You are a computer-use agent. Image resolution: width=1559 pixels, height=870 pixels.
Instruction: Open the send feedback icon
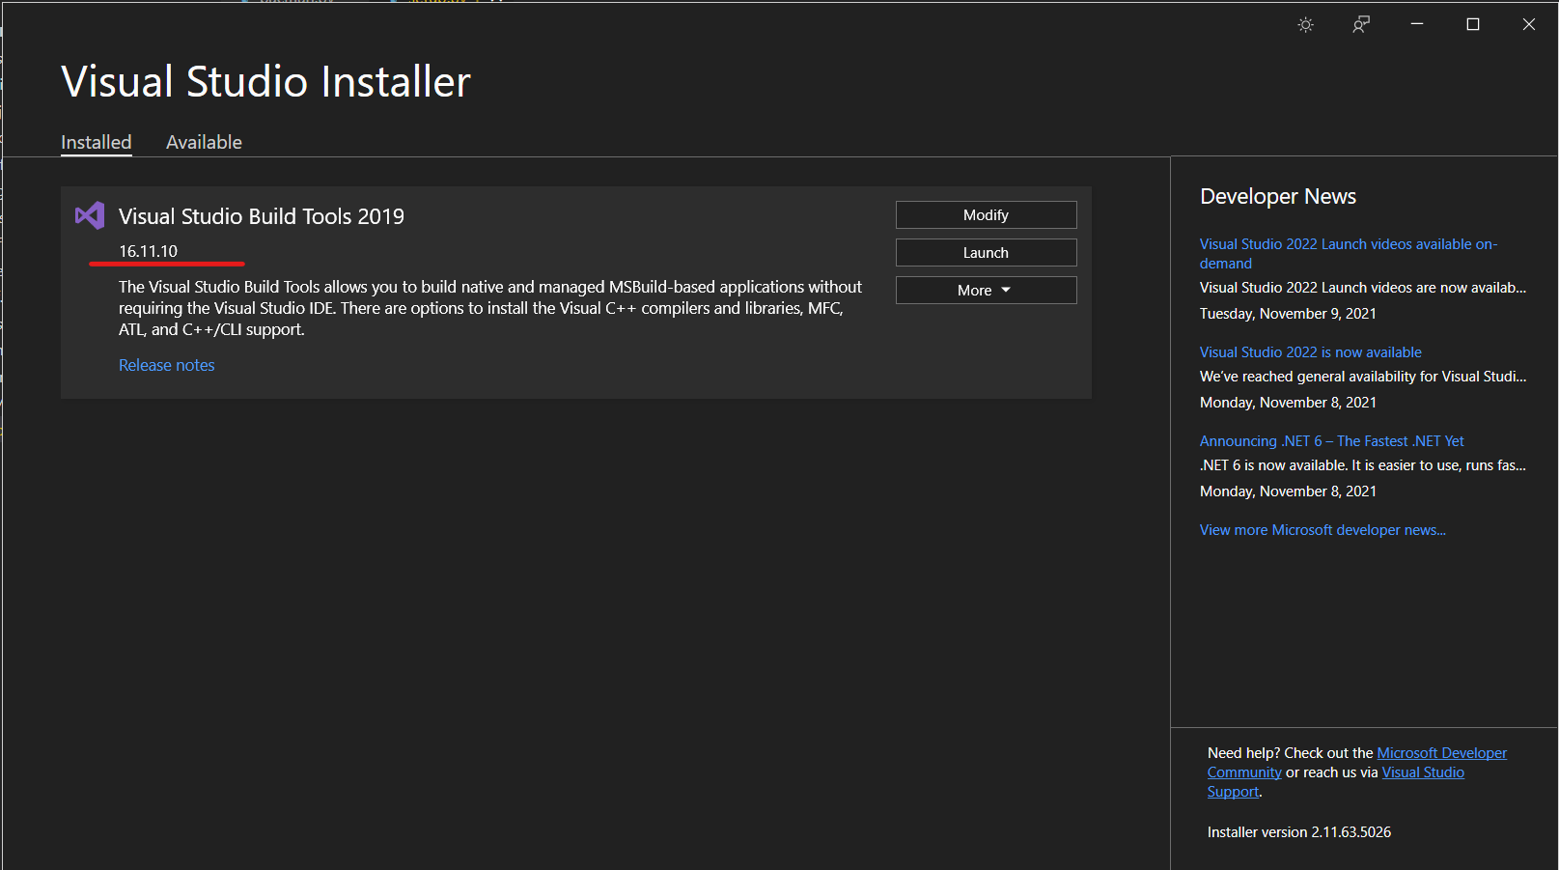coord(1361,25)
